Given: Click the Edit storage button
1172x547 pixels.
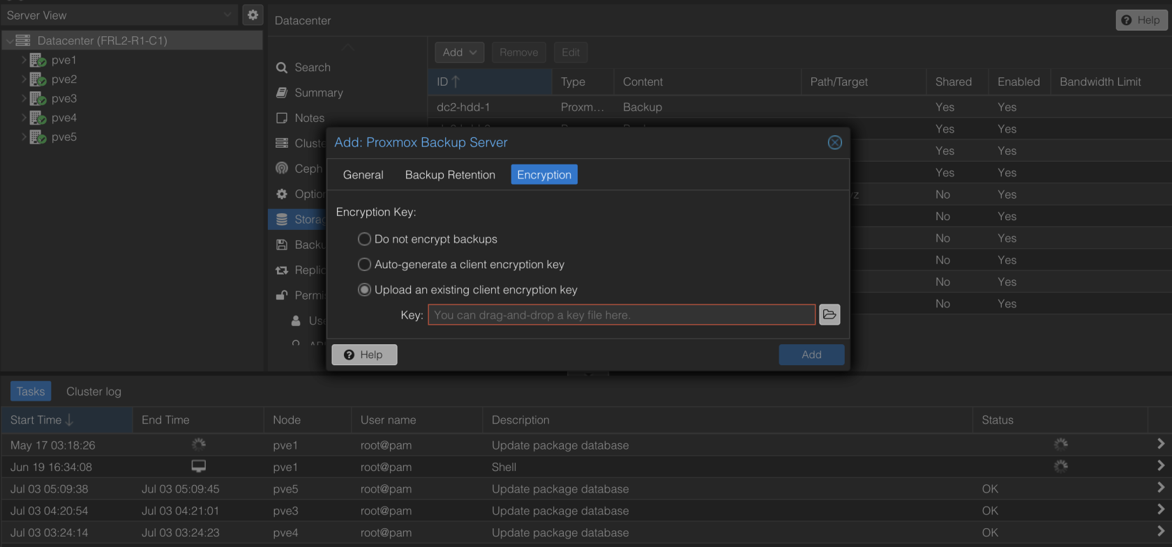Looking at the screenshot, I should (571, 52).
